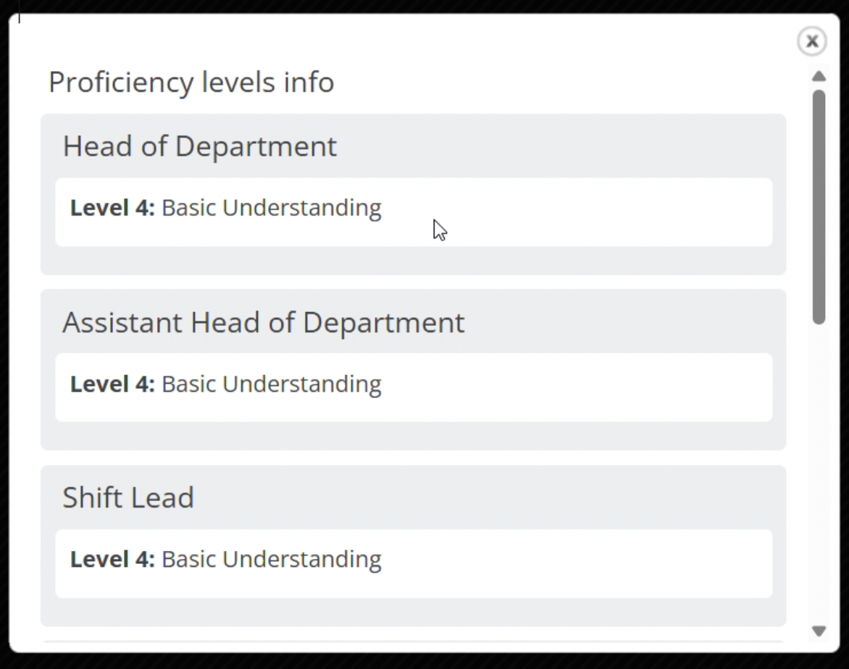Click "Level 4:" label under Shift Lead
The width and height of the screenshot is (849, 669).
[112, 560]
